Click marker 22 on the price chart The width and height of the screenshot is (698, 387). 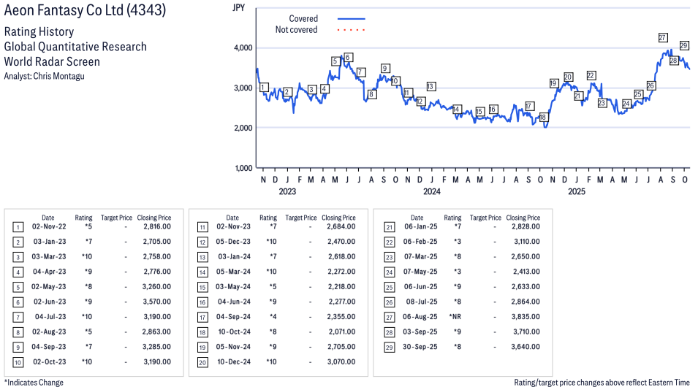pyautogui.click(x=591, y=75)
